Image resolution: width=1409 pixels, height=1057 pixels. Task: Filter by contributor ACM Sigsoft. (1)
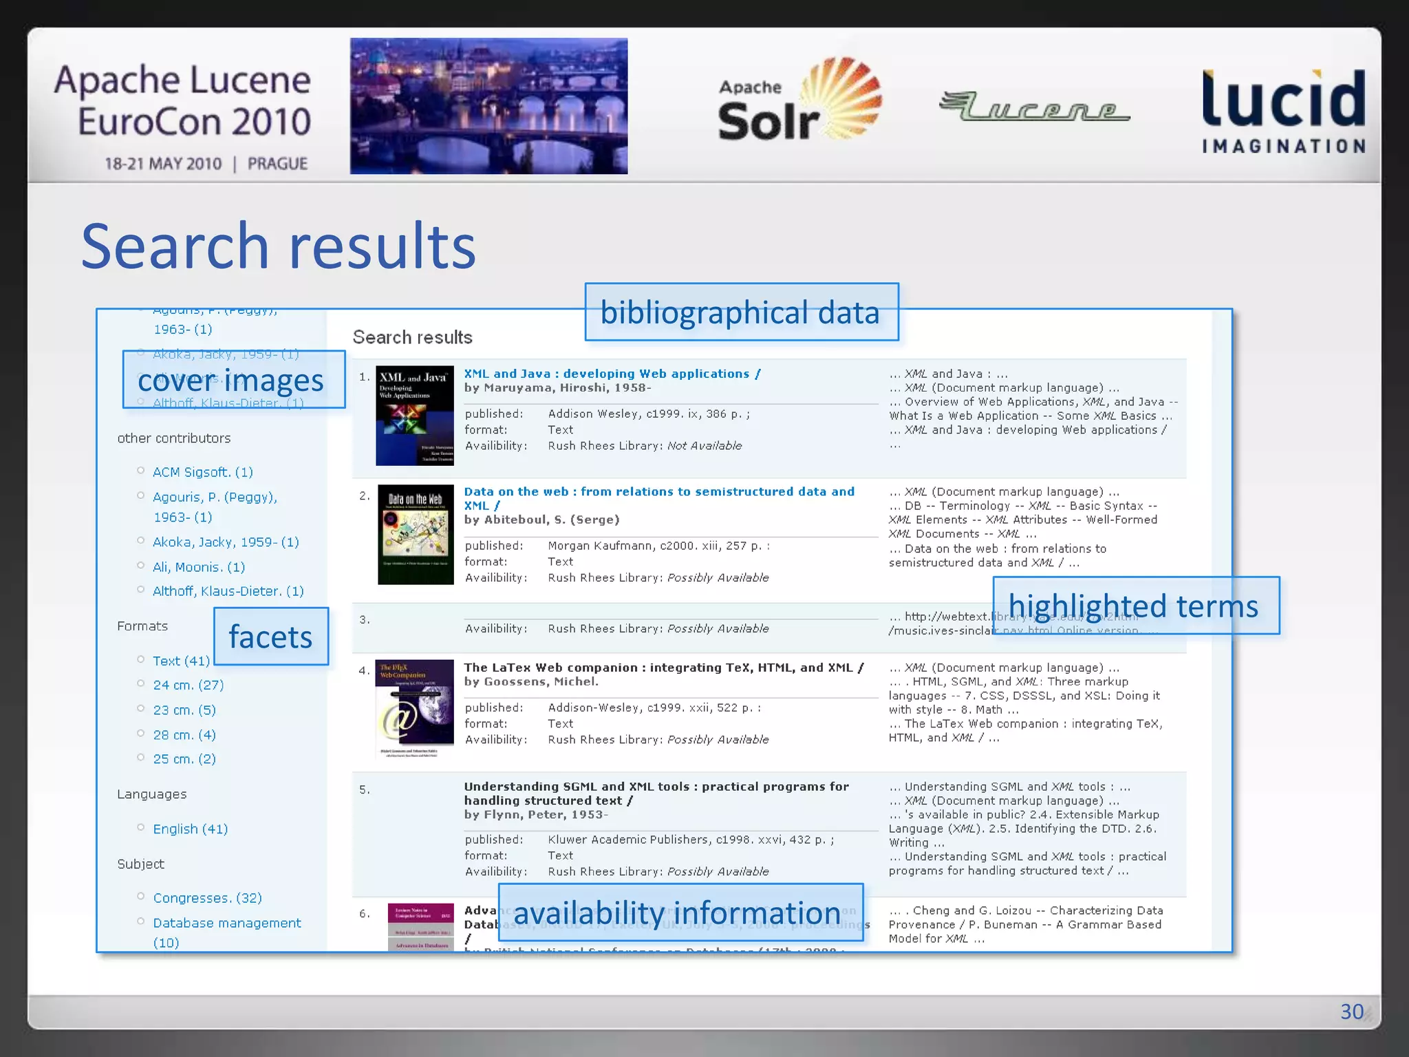click(203, 472)
